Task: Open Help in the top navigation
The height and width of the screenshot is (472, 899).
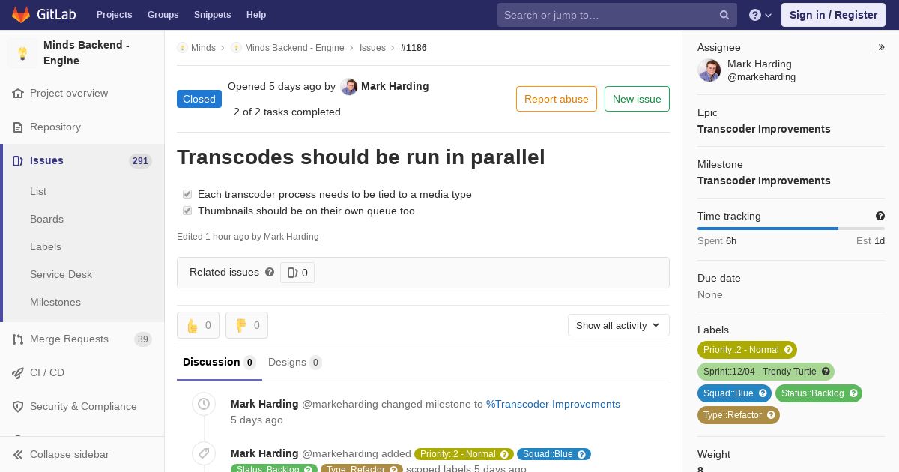Action: [256, 15]
